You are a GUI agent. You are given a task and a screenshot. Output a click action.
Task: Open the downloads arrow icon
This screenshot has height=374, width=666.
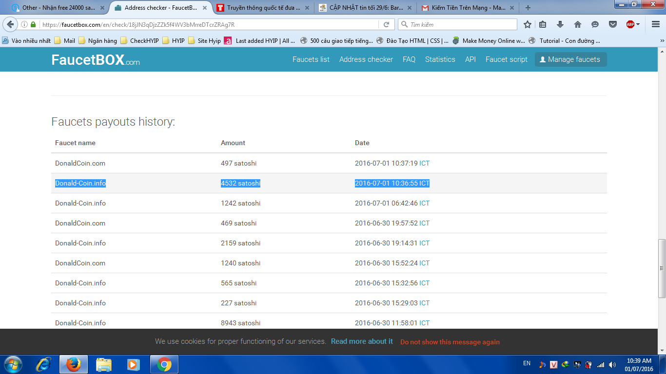560,24
